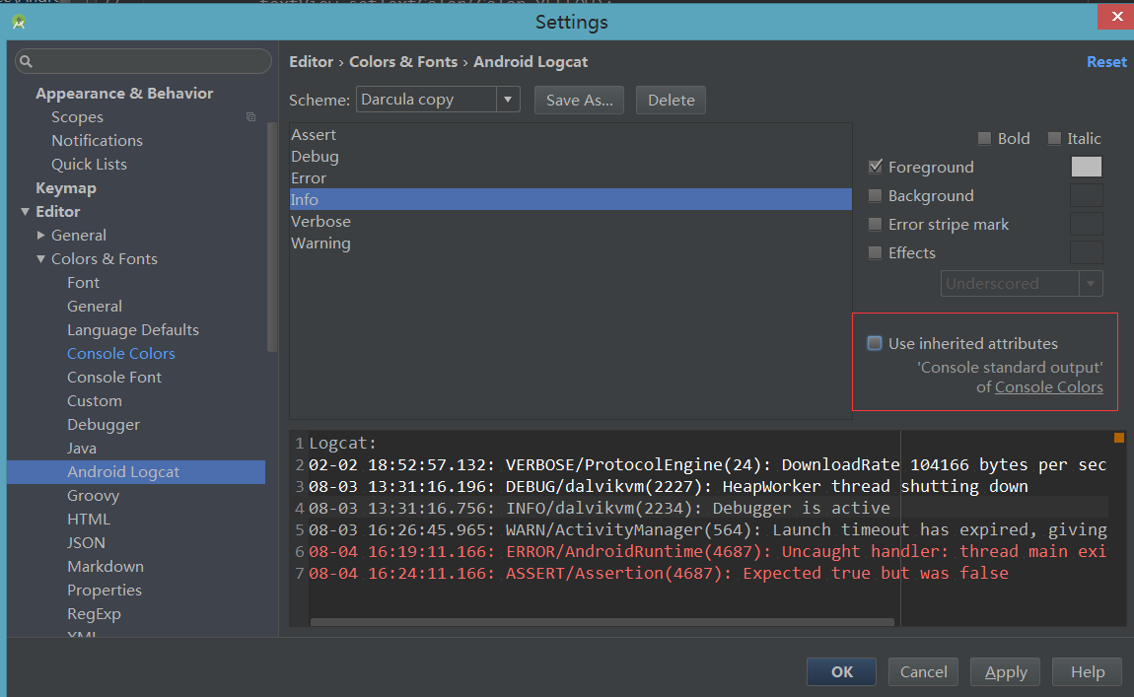Open the Console Font settings
Viewport: 1134px width, 697px height.
coord(114,378)
